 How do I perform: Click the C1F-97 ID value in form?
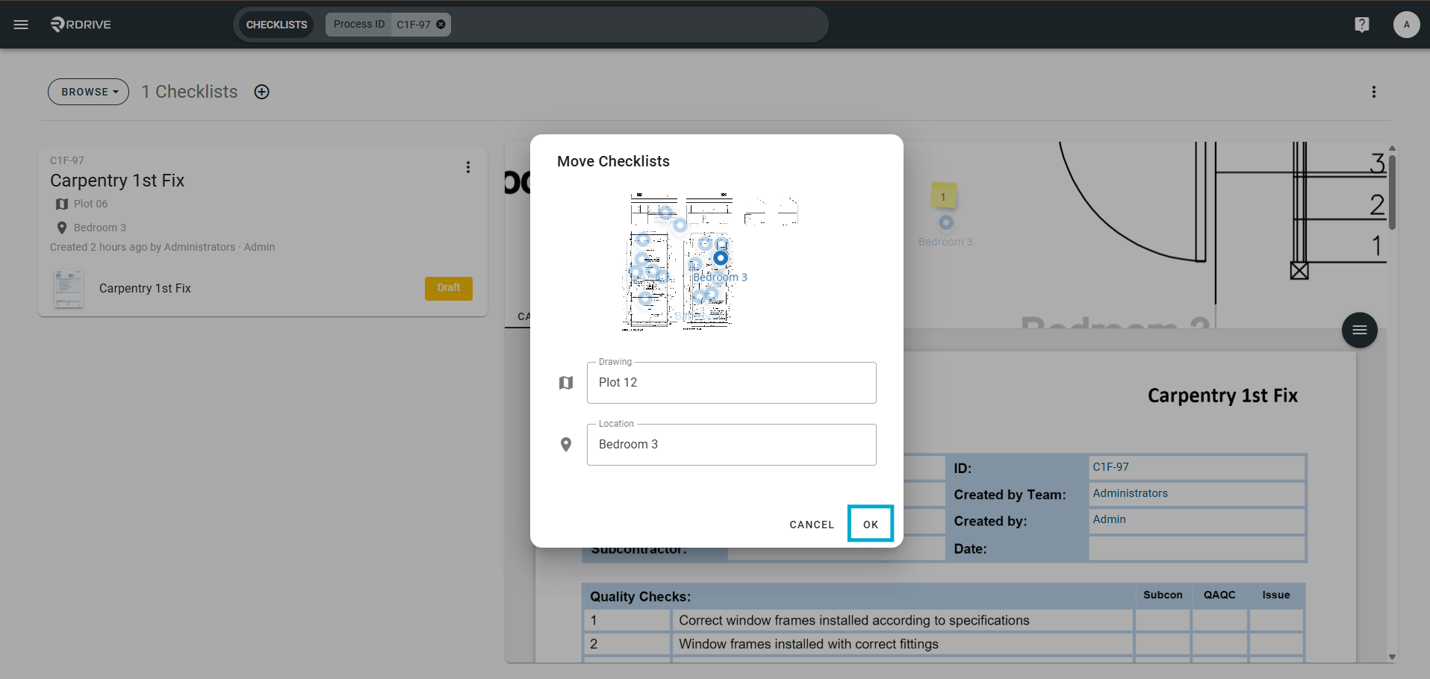coord(1111,467)
